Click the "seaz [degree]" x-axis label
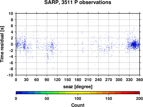This screenshot has height=107, width=143. (x=78, y=87)
